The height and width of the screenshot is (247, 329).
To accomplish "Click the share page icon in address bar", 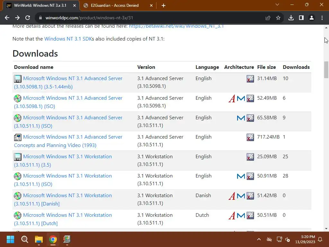I will (268, 18).
